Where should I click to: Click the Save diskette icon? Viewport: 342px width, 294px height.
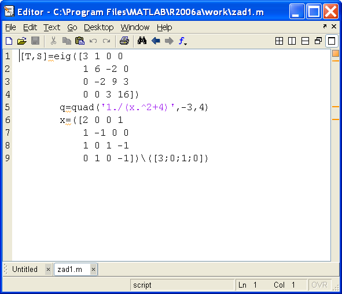click(x=35, y=41)
